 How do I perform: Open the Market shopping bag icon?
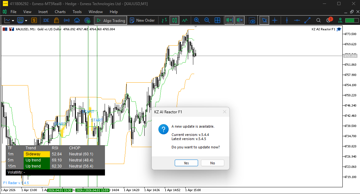click(56, 20)
